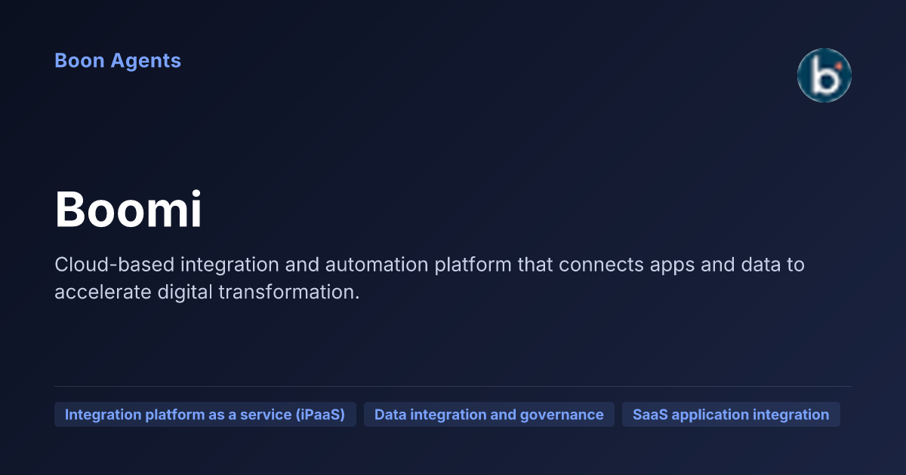906x475 pixels.
Task: Select the 'Integration platform as a service (iPaaS)' tag
Action: point(205,415)
